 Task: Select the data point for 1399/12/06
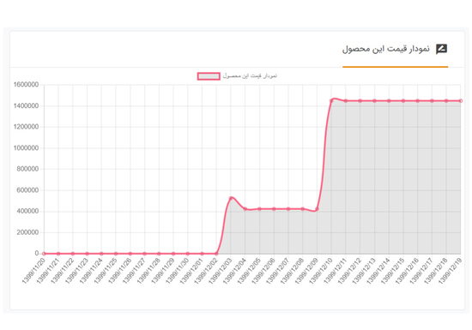(274, 209)
